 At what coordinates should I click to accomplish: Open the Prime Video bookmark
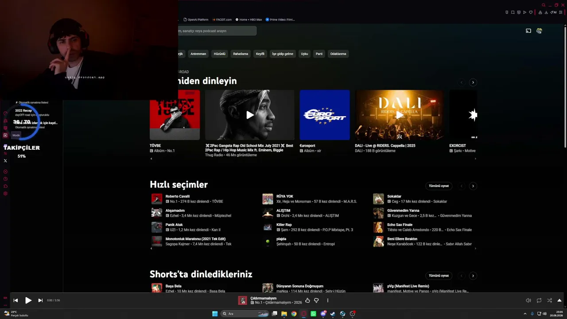(280, 19)
